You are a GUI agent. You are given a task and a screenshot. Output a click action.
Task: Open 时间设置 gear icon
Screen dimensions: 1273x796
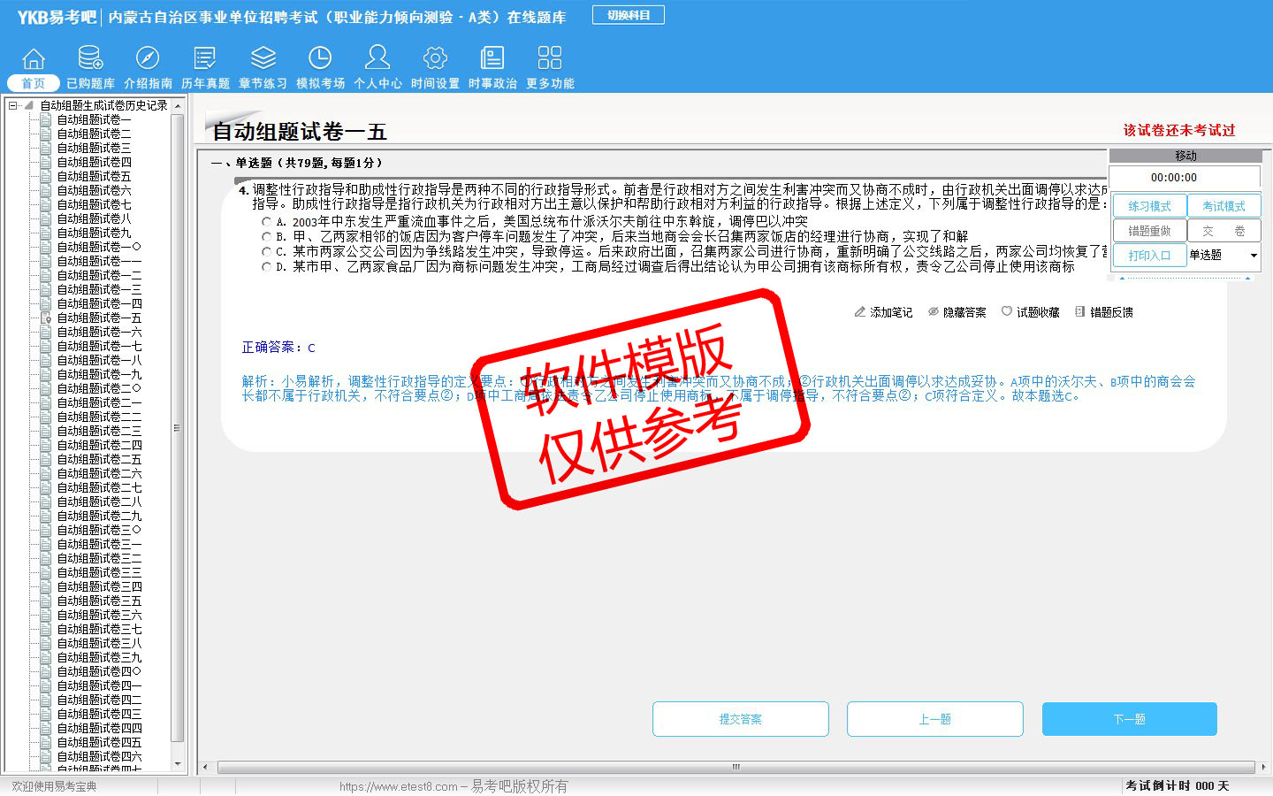[435, 59]
